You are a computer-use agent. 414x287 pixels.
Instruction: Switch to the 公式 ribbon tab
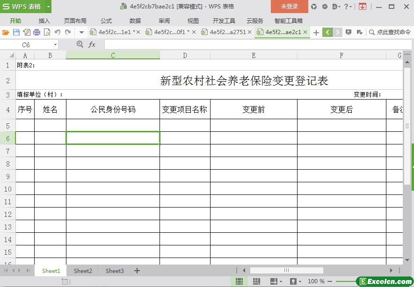click(x=106, y=21)
